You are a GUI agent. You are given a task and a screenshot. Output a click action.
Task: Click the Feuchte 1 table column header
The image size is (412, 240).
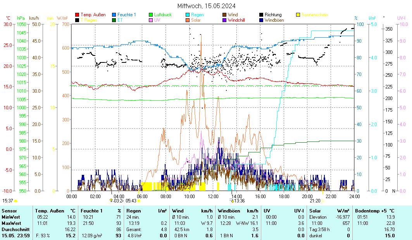tap(91, 211)
